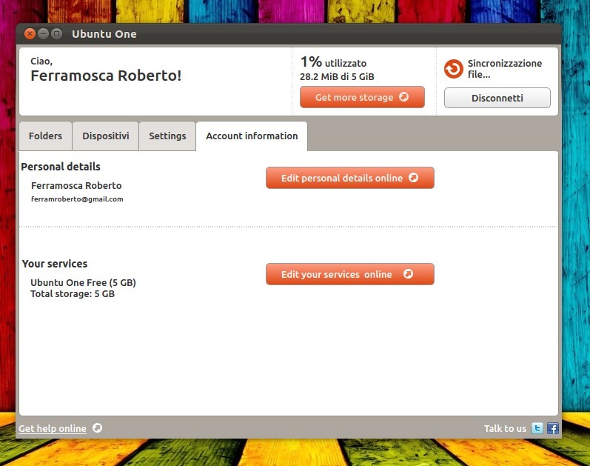Viewport: 590px width, 466px height.
Task: Click the Disconnetti button
Action: point(497,98)
